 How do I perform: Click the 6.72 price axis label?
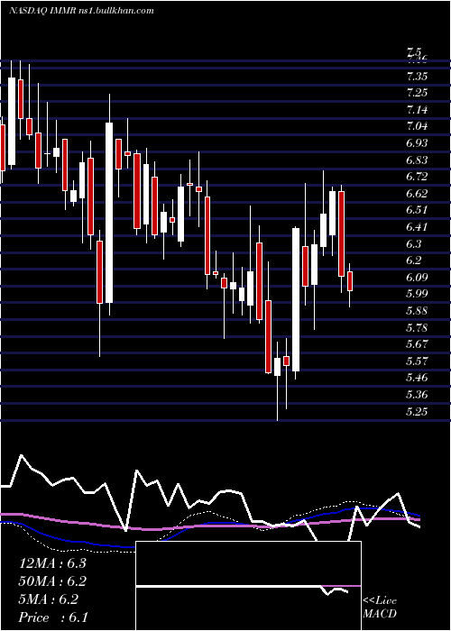[417, 177]
